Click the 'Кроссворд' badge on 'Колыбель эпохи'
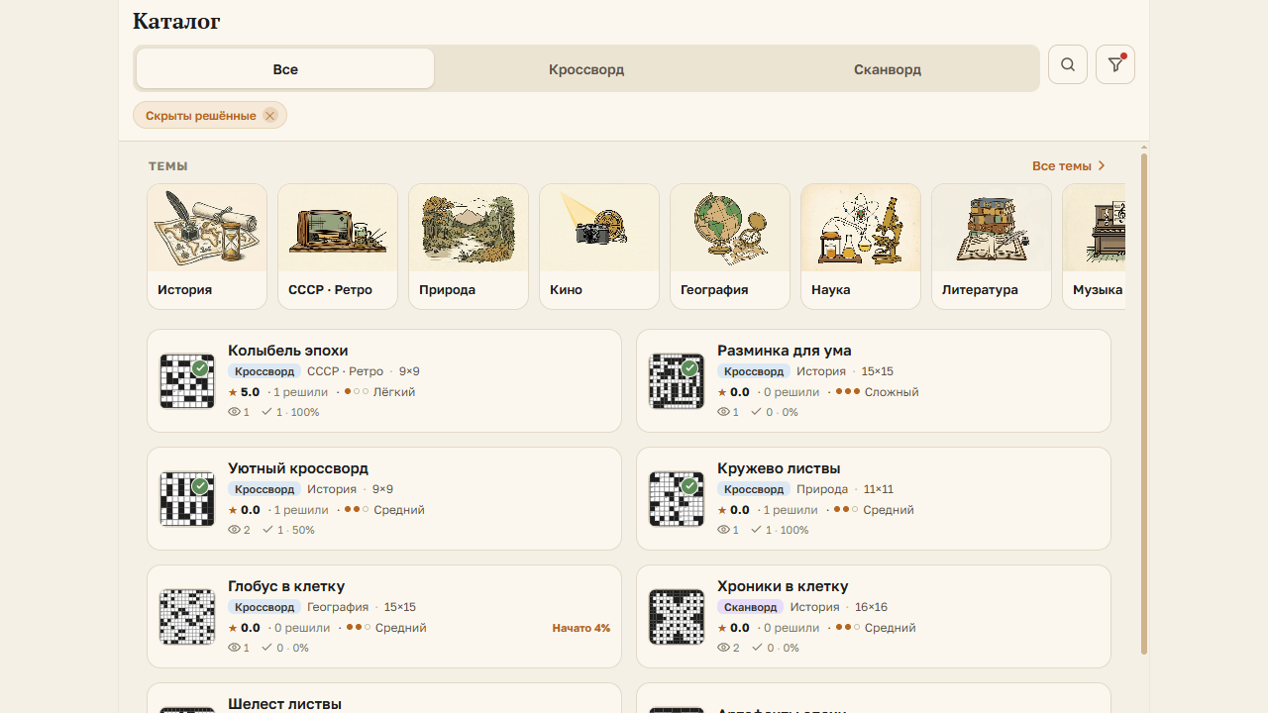Image resolution: width=1268 pixels, height=713 pixels. tap(264, 371)
